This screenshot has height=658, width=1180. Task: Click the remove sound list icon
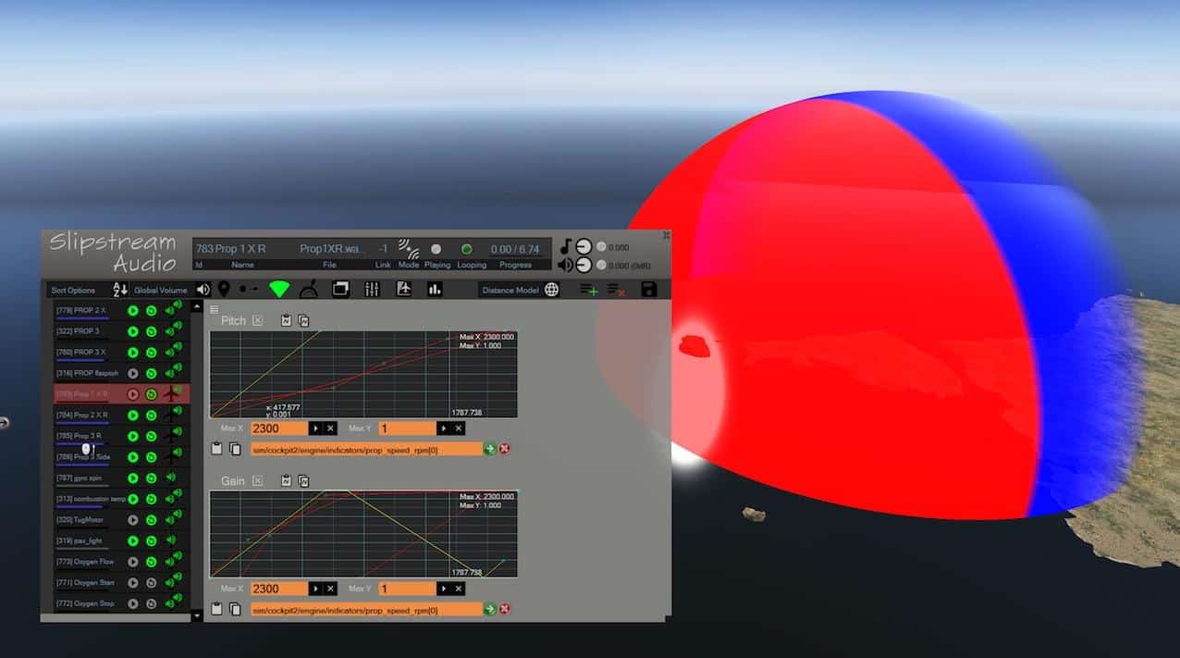pyautogui.click(x=616, y=290)
